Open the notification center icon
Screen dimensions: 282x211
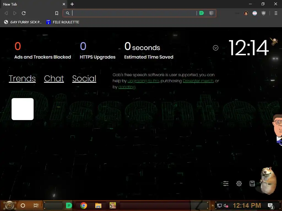click(271, 206)
